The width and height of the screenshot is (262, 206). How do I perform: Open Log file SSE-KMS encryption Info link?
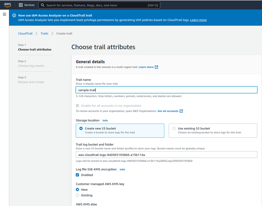tap(122, 169)
